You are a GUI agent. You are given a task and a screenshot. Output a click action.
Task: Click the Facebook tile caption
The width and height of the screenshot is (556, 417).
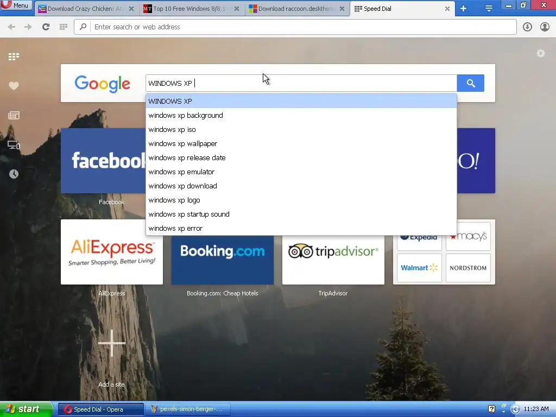[x=111, y=202]
